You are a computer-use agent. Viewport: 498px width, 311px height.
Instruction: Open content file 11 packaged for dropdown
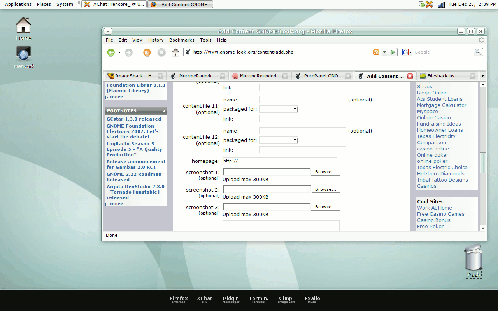pyautogui.click(x=279, y=109)
